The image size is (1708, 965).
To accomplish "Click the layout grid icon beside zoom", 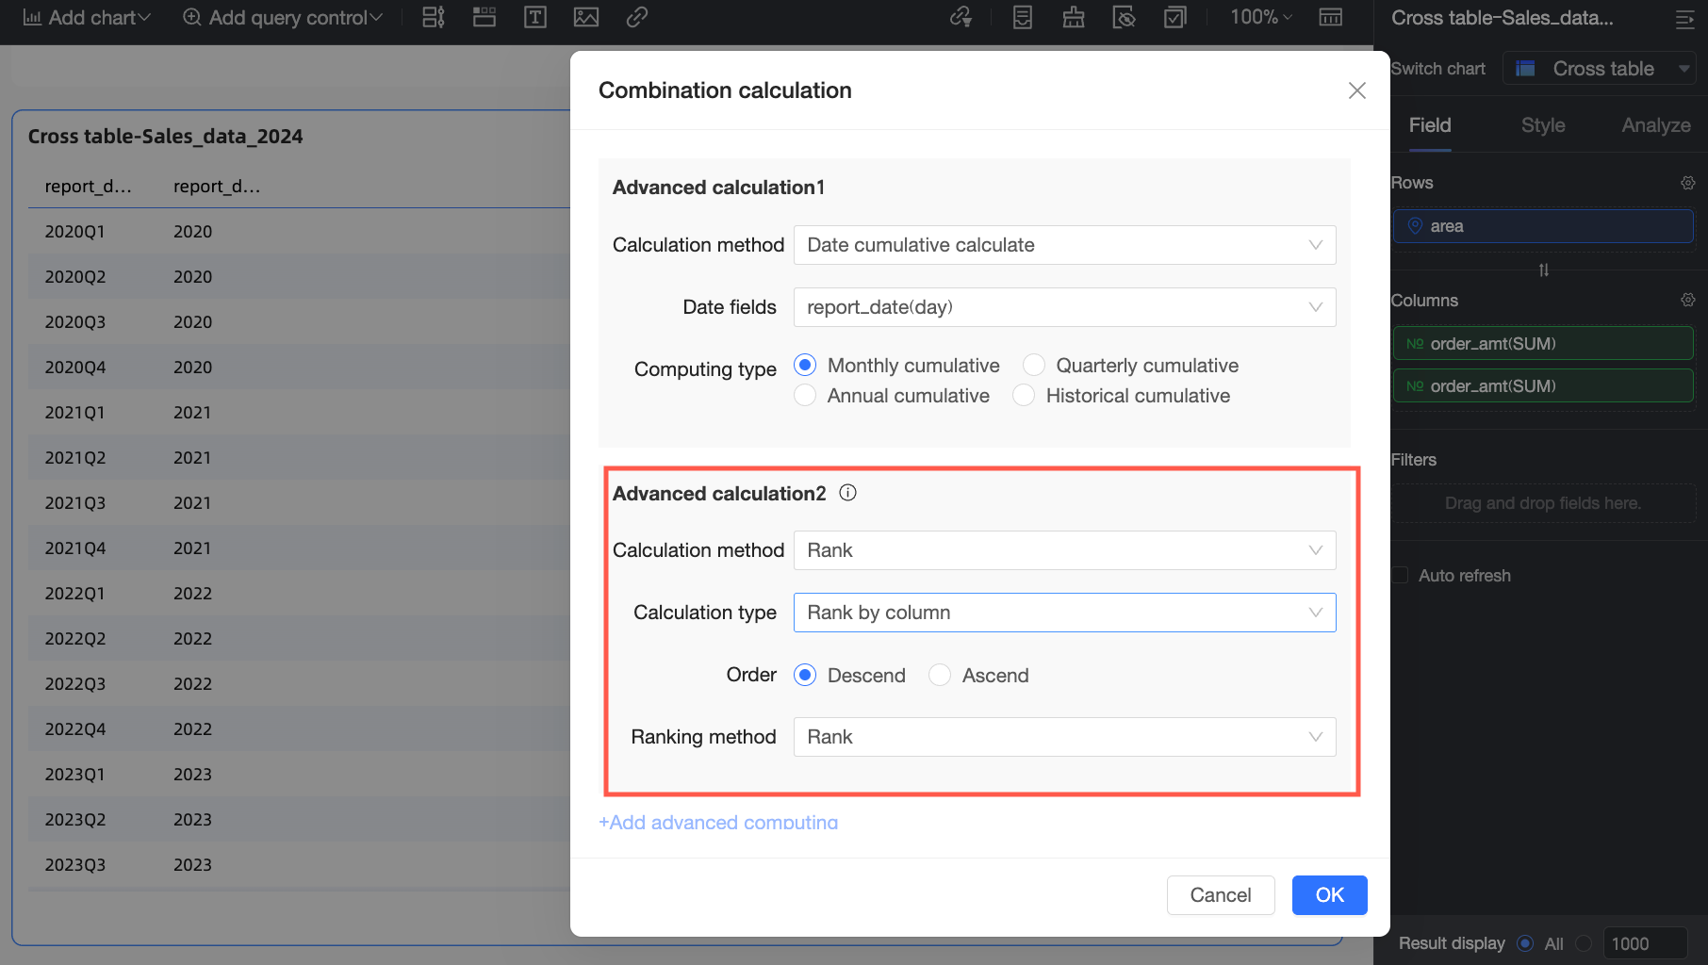I will [1331, 17].
